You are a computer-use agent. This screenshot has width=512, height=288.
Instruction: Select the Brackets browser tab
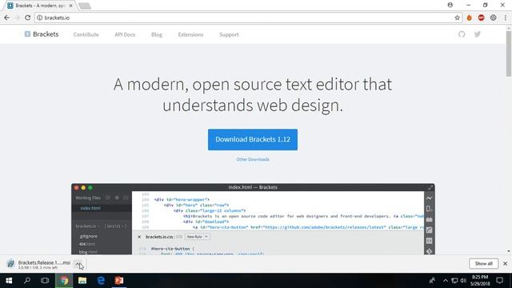(39, 6)
